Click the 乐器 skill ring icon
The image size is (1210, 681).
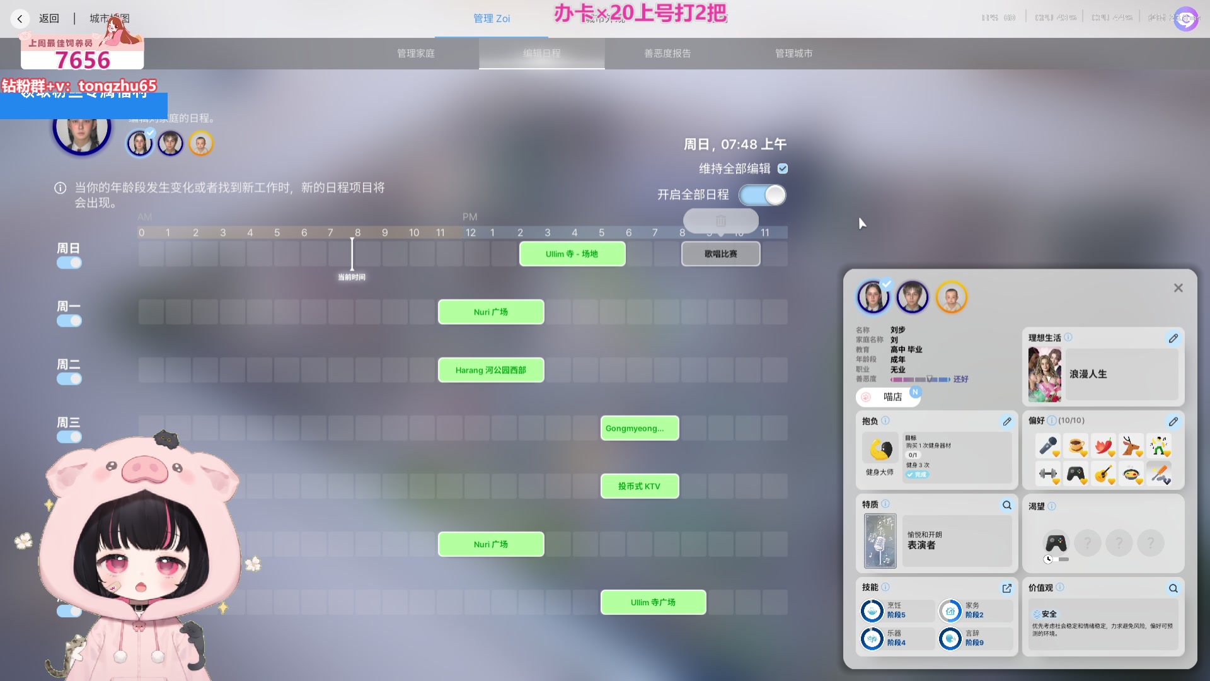[872, 638]
